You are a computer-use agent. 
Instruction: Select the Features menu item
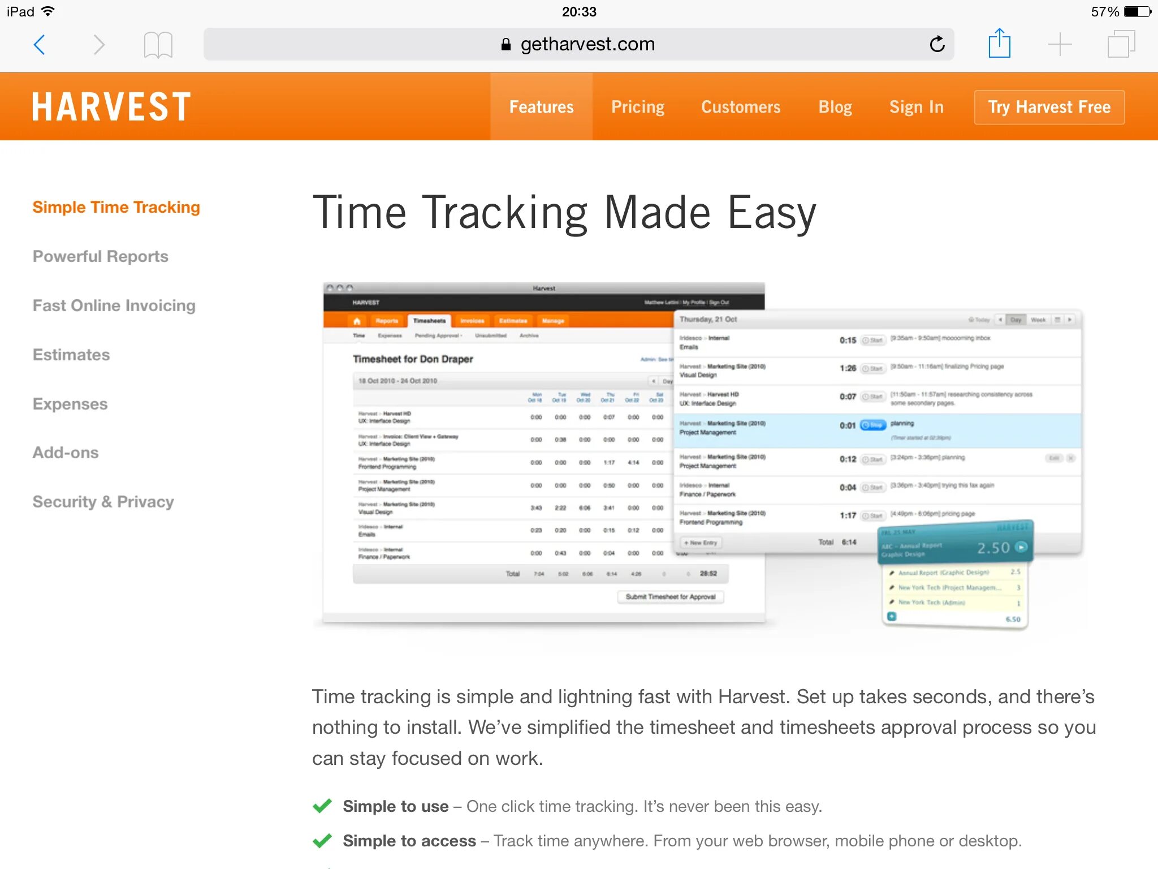click(539, 107)
